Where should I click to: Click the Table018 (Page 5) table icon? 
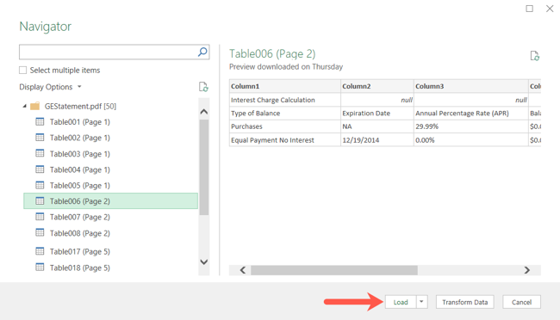click(x=40, y=268)
